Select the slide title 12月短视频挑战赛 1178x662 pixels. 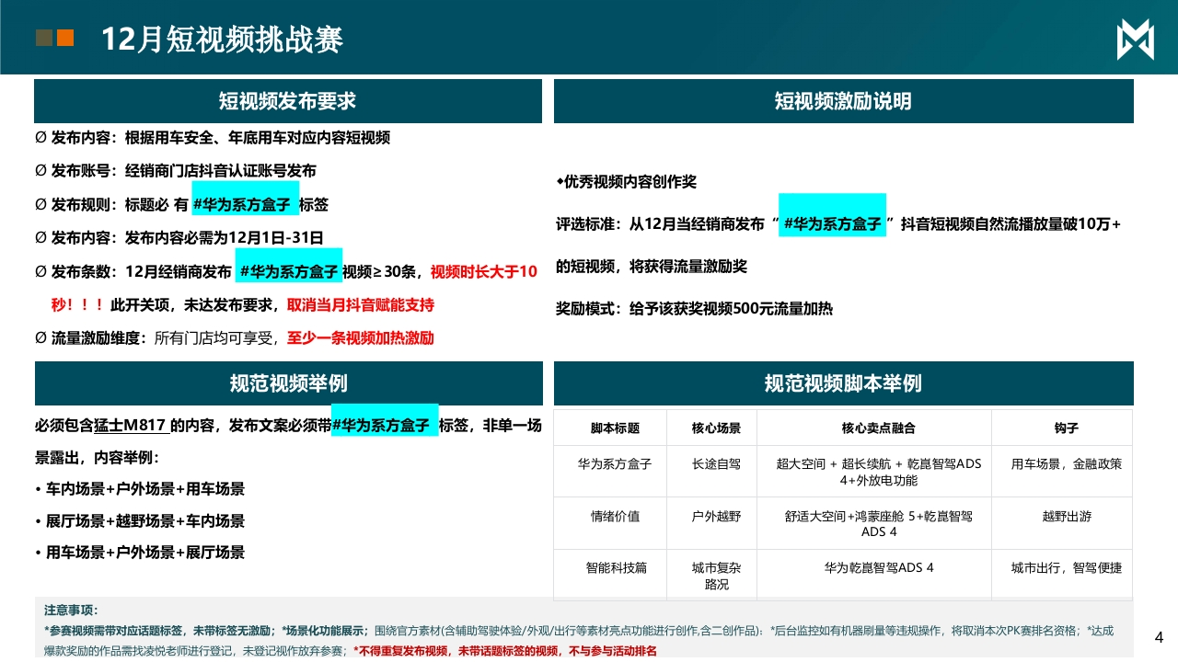point(222,40)
